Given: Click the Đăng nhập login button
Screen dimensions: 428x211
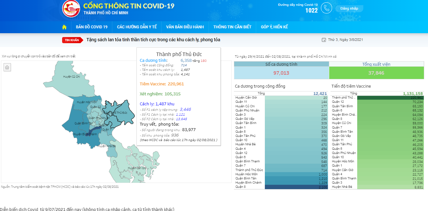Looking at the screenshot, I should (x=349, y=8).
